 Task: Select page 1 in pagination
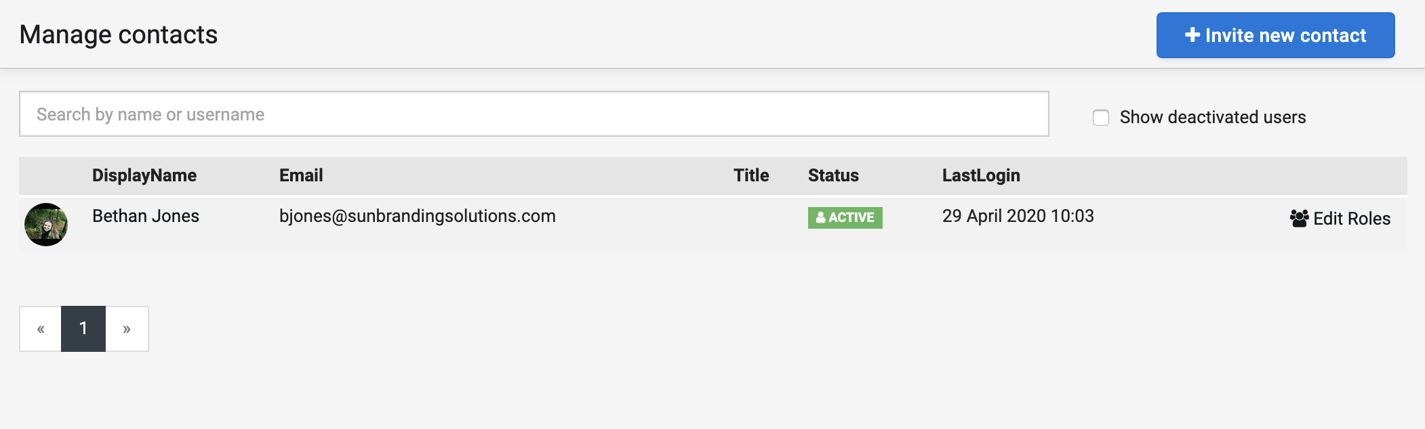coord(83,329)
